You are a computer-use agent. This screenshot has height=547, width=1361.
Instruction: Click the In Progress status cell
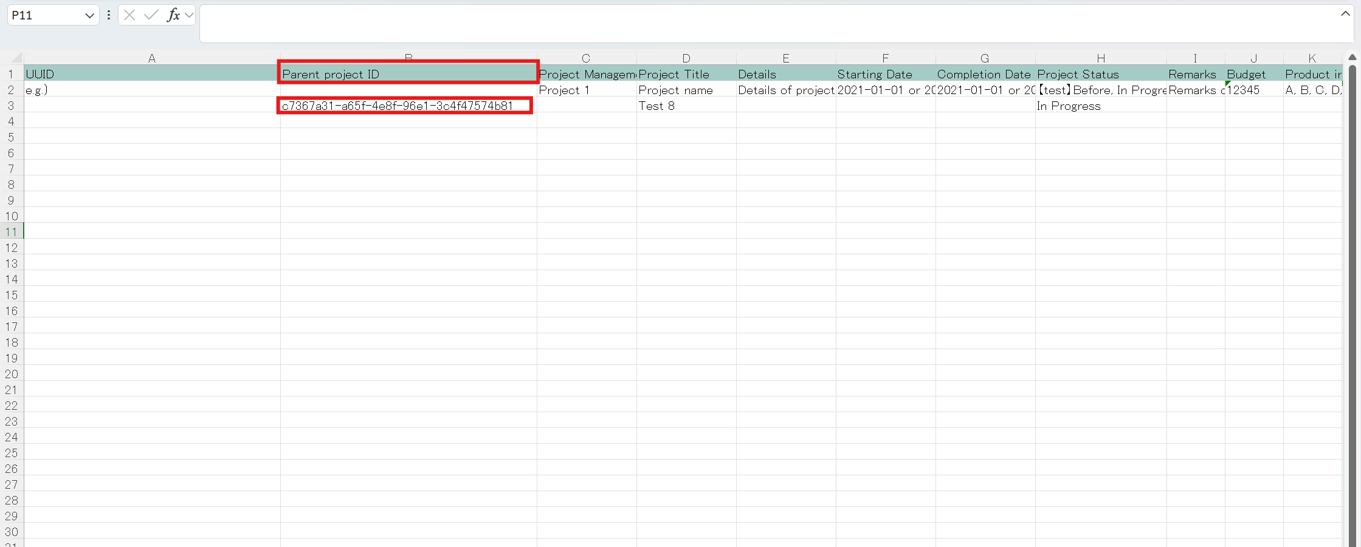pyautogui.click(x=1100, y=106)
